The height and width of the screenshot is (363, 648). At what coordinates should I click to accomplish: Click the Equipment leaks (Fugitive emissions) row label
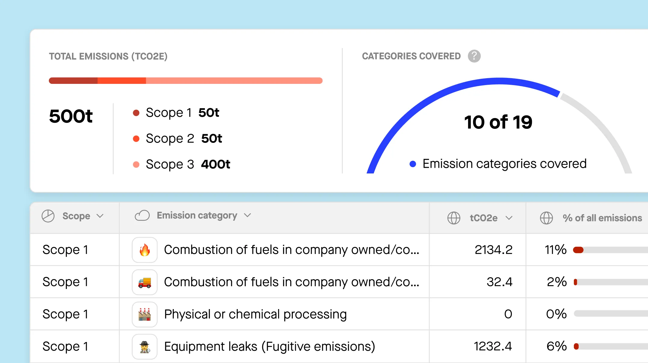tap(269, 347)
